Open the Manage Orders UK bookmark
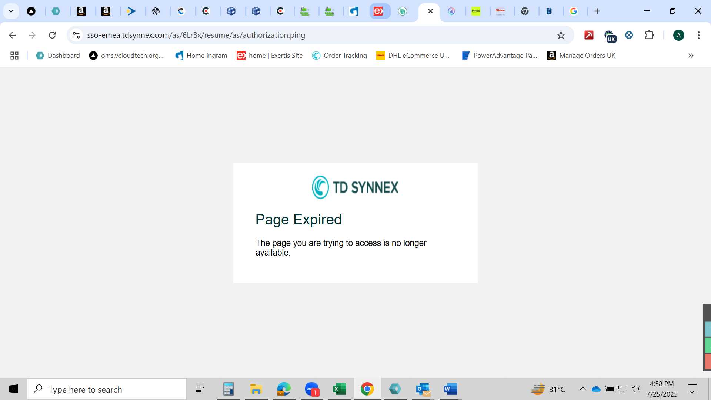 tap(581, 56)
